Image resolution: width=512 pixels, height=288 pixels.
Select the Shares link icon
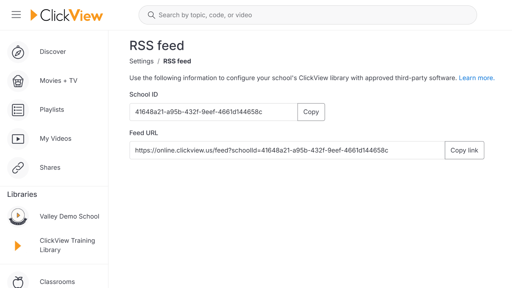(18, 168)
